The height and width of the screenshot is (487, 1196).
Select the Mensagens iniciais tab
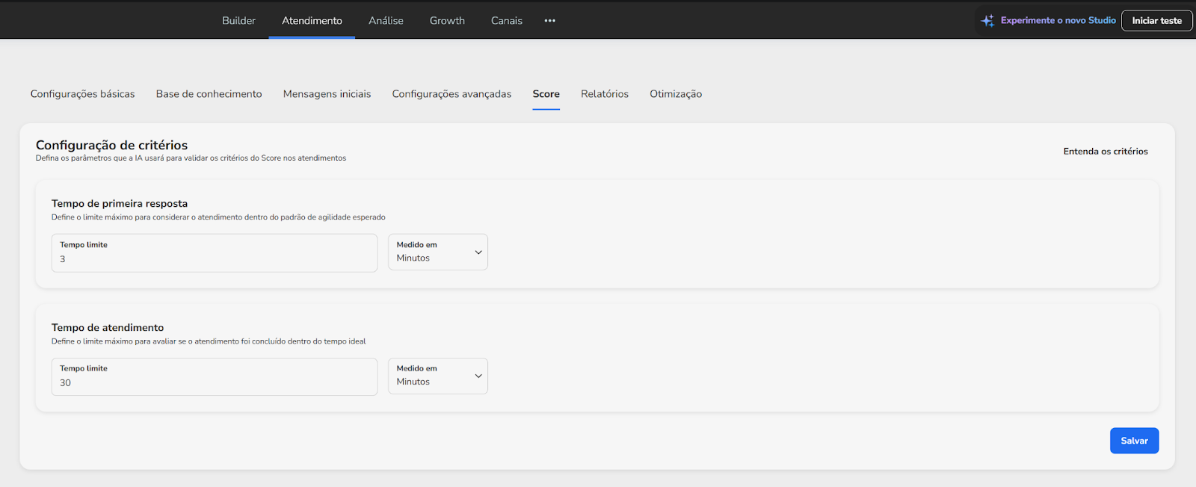[x=327, y=94]
